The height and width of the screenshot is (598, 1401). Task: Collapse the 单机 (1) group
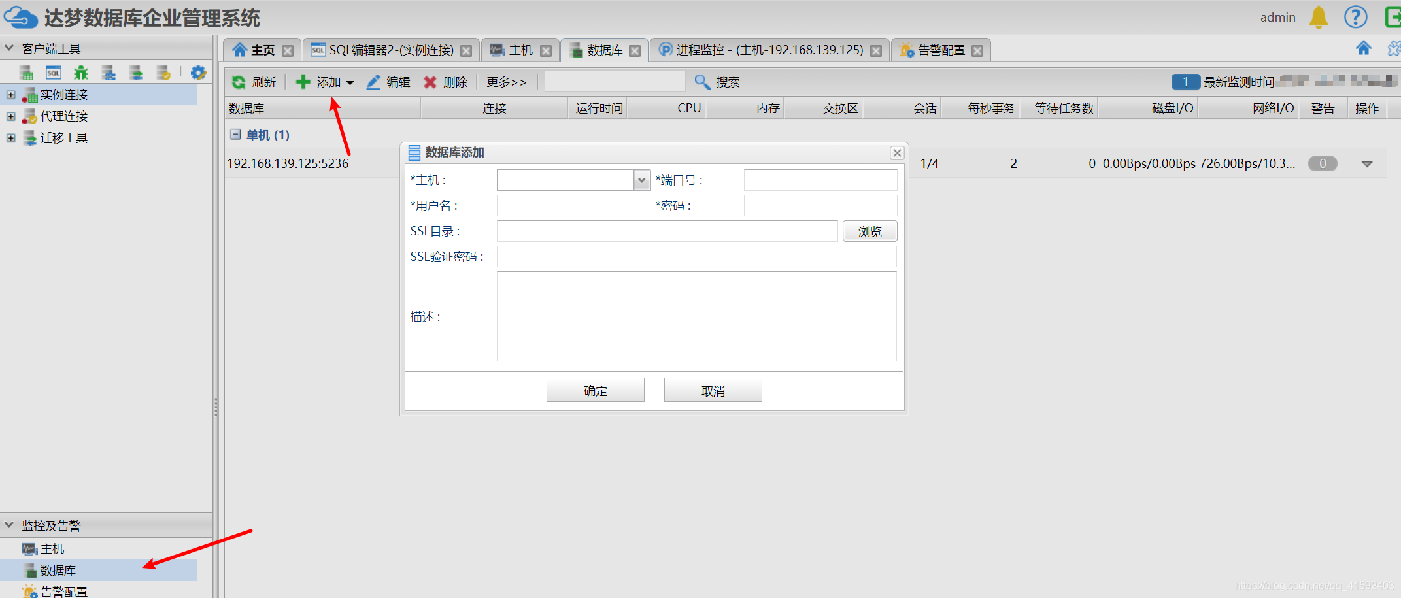235,135
